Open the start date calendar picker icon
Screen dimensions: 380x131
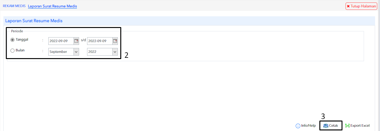point(76,41)
